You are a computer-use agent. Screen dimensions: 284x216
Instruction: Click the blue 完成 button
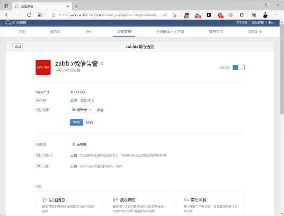coord(77,122)
